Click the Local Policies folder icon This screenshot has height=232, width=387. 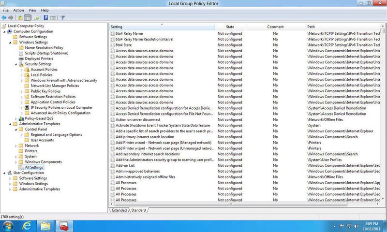click(27, 75)
